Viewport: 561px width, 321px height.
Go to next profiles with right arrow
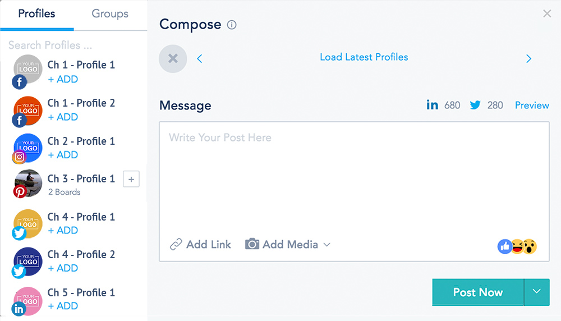pos(528,58)
